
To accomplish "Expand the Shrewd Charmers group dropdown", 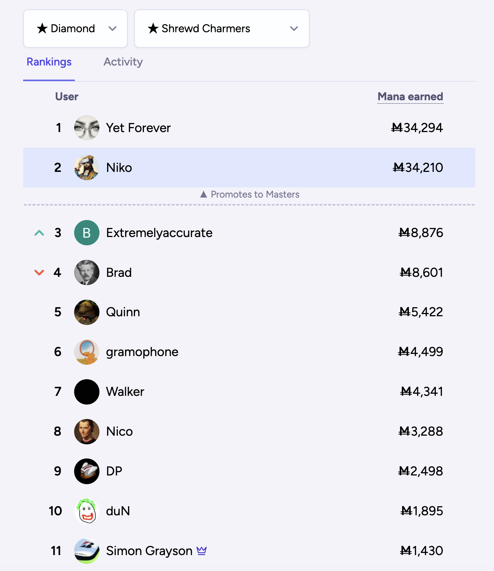I will pyautogui.click(x=222, y=29).
